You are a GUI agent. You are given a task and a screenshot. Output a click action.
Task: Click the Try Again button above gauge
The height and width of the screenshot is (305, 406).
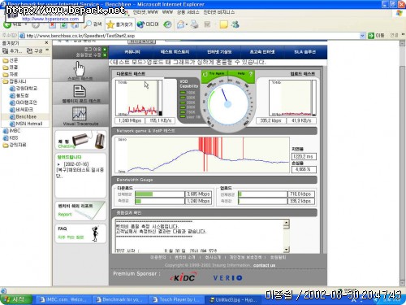pyautogui.click(x=214, y=73)
